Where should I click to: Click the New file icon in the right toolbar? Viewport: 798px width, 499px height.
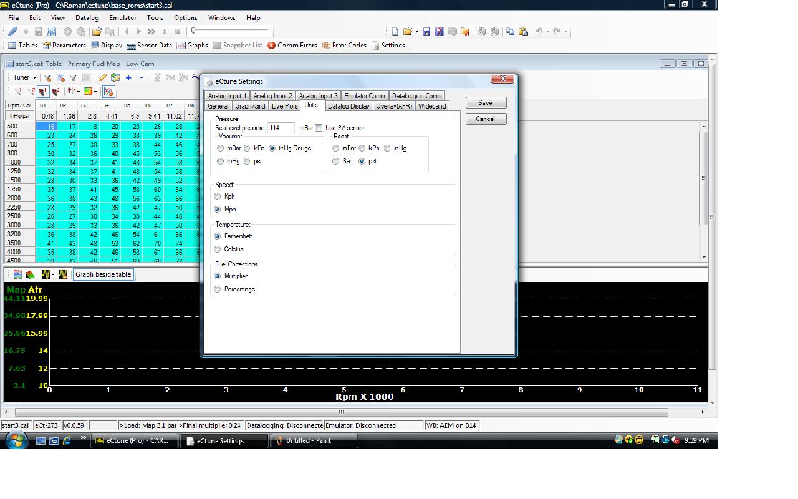pos(395,31)
